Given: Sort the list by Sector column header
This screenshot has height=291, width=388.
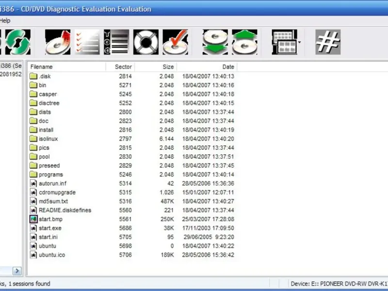Looking at the screenshot, I should click(x=120, y=67).
